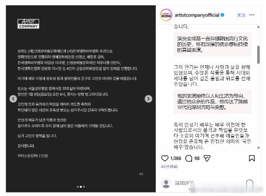The width and height of the screenshot is (266, 196).
Task: Follow the account via 关注 button
Action: [x=241, y=15]
